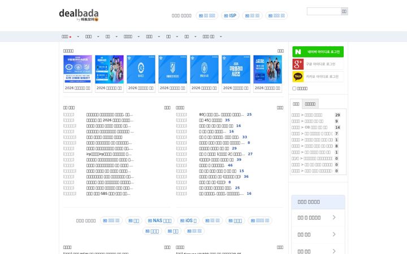Click the white N Naver logo icon

coord(298,52)
